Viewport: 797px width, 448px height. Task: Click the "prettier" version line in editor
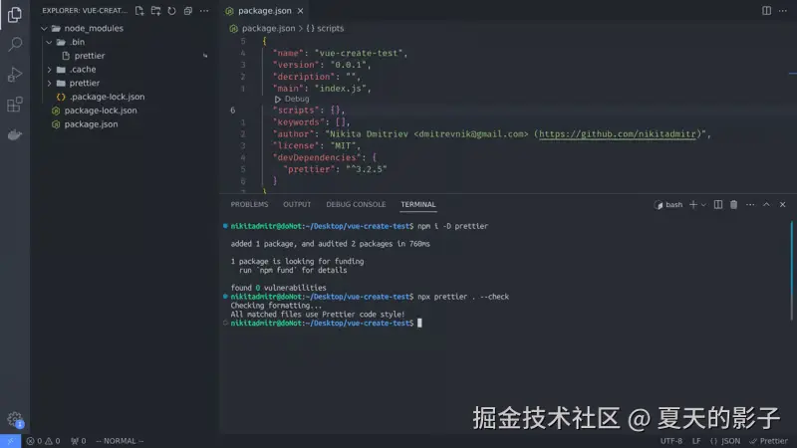(335, 169)
